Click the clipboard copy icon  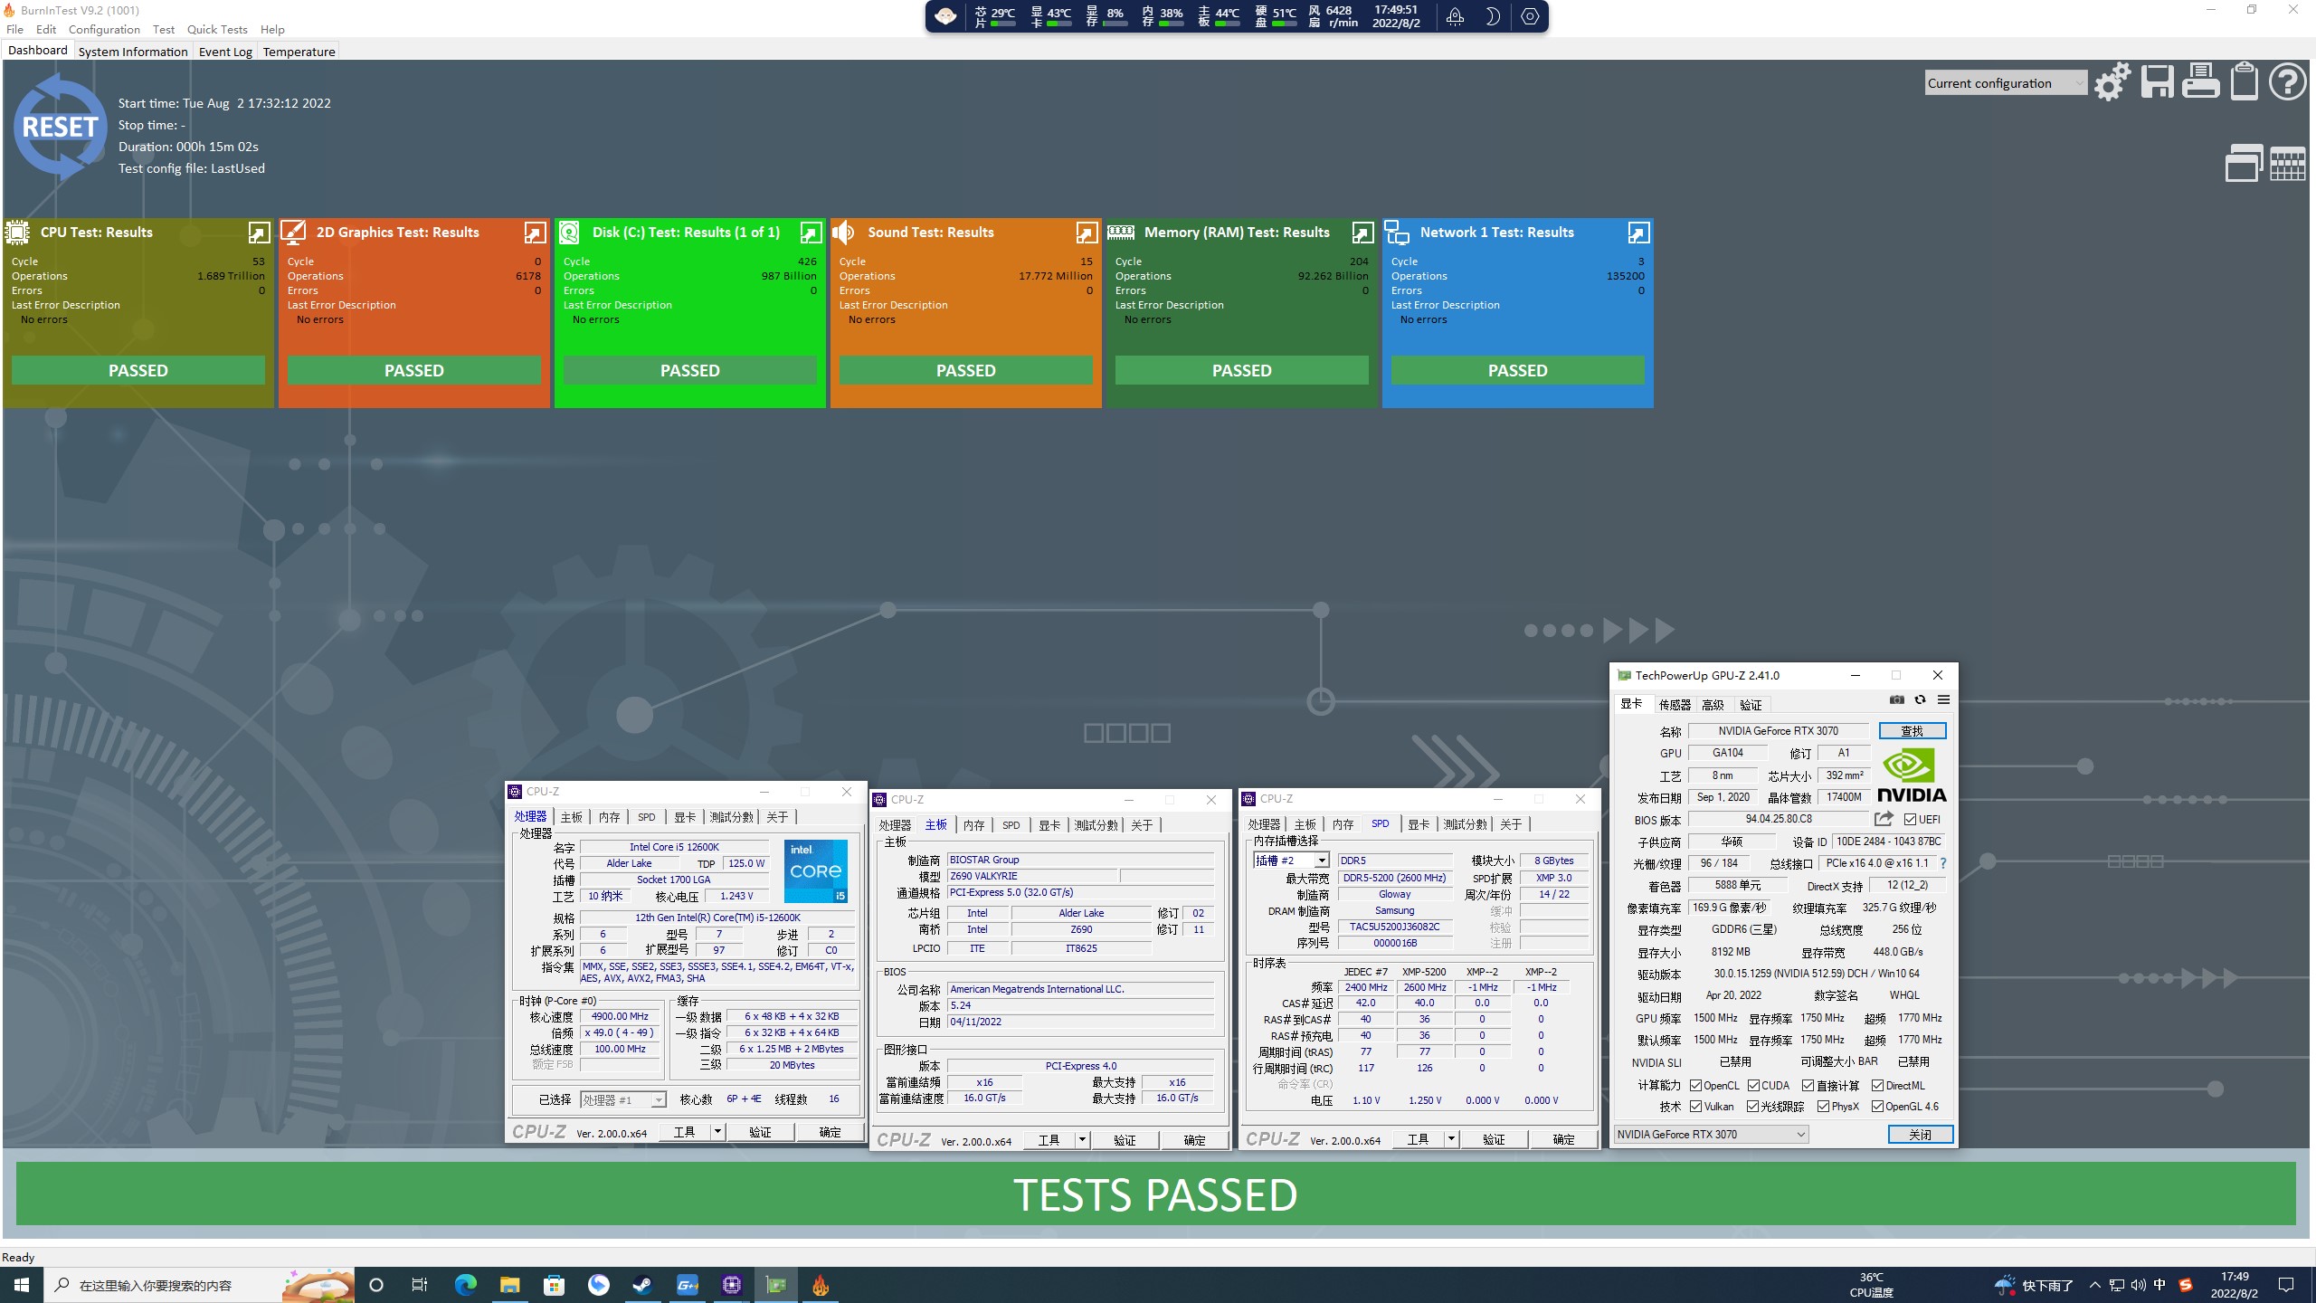2244,81
